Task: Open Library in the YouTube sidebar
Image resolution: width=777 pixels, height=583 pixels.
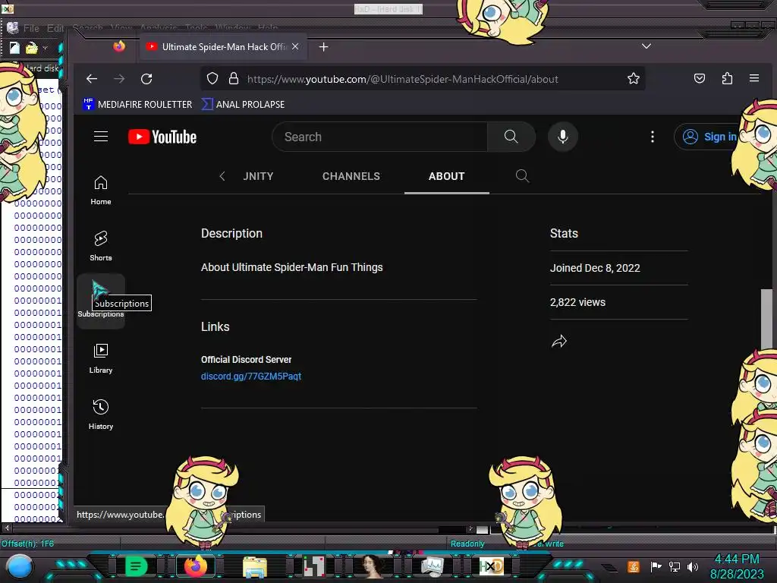Action: 101,358
